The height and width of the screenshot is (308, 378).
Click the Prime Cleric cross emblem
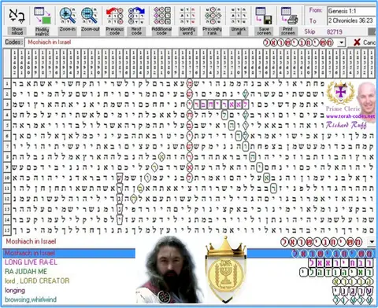point(340,93)
